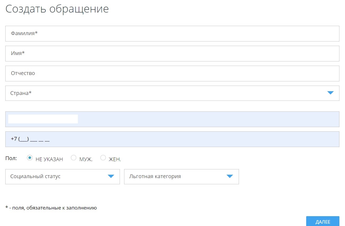Click the arrow in Социальный статус dropdown

click(x=111, y=176)
